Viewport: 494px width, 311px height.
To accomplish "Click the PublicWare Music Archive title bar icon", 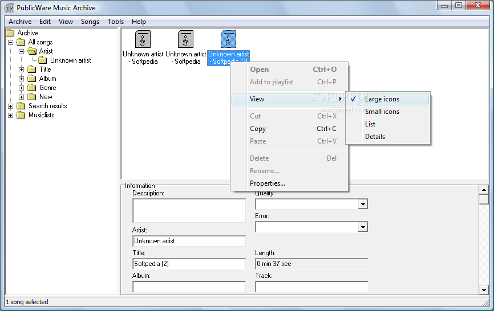I will 9,7.
